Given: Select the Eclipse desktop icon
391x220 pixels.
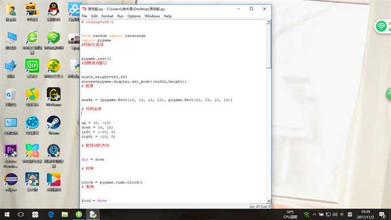Looking at the screenshot, I should point(11,182).
